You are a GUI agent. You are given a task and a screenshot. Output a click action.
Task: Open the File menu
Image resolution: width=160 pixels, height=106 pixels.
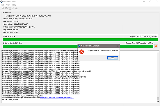(x=3, y=5)
